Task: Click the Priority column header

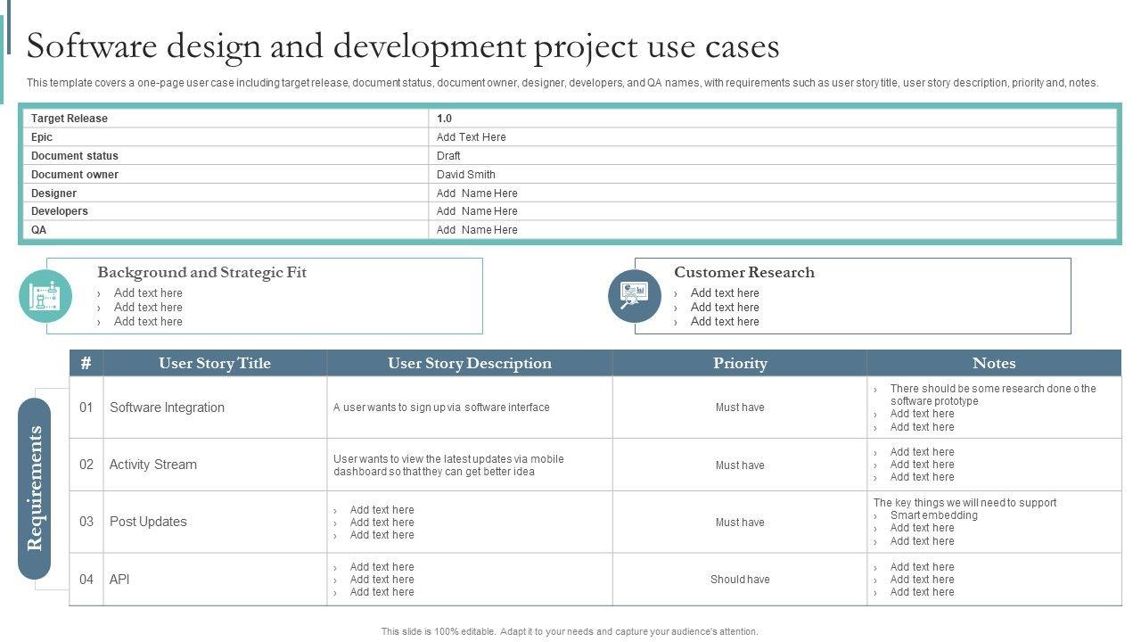Action: pyautogui.click(x=740, y=363)
